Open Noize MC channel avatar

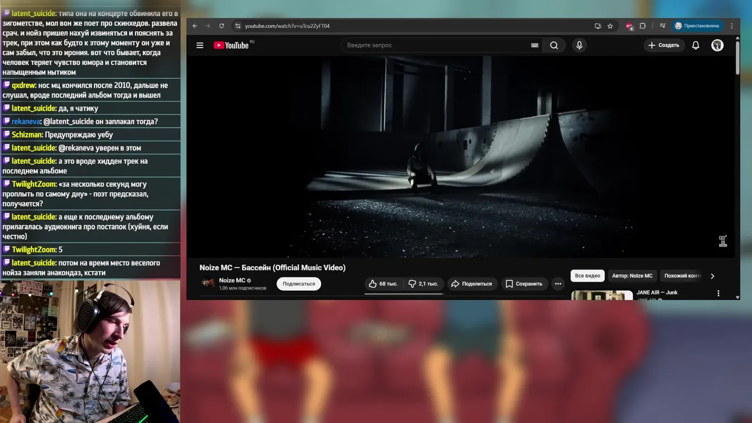point(207,283)
